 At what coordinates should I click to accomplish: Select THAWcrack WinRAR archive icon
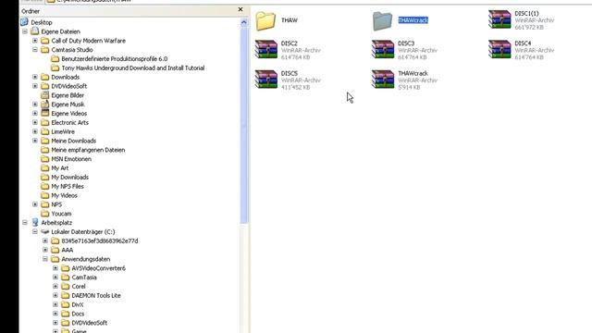[383, 80]
